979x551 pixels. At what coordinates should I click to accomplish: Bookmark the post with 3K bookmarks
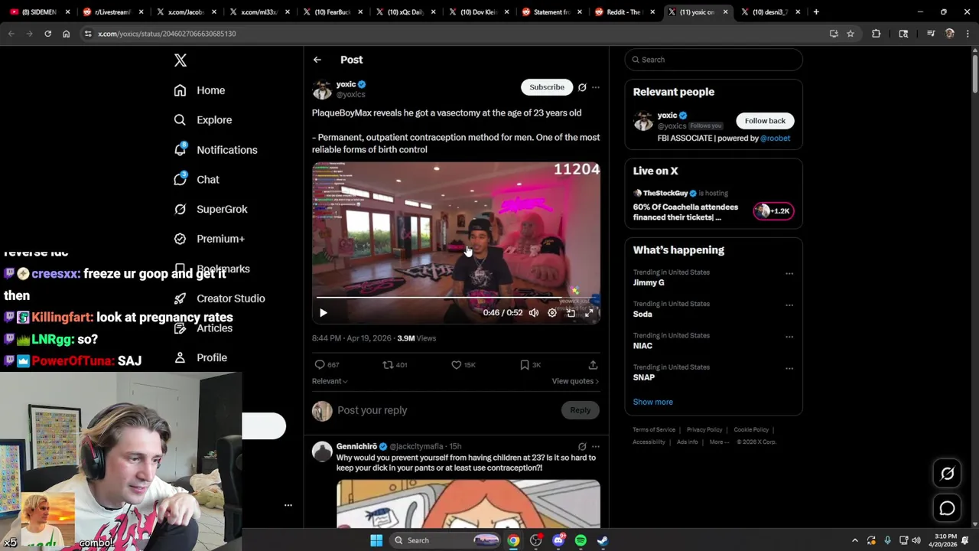click(530, 365)
